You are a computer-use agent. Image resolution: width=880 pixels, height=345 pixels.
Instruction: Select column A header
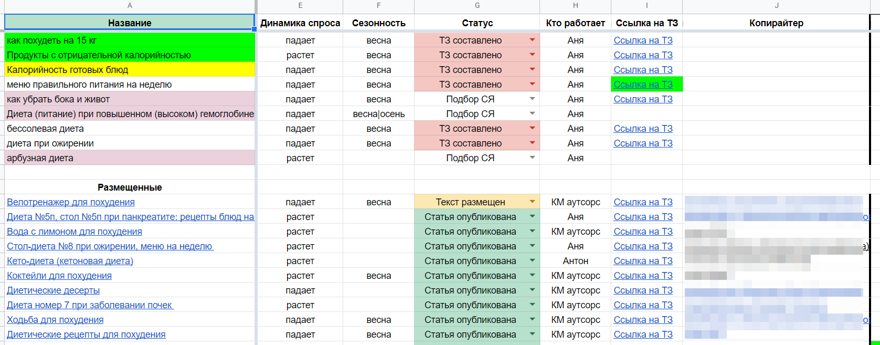click(x=130, y=6)
